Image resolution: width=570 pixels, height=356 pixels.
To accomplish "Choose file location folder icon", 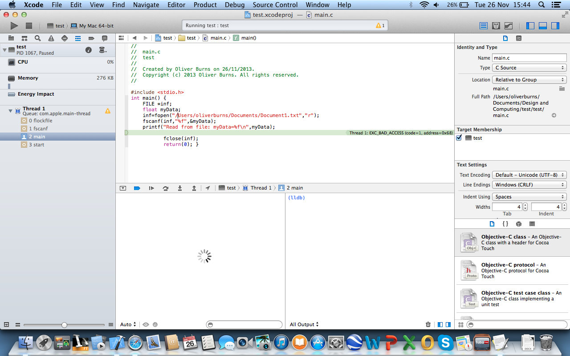I will pos(562,89).
